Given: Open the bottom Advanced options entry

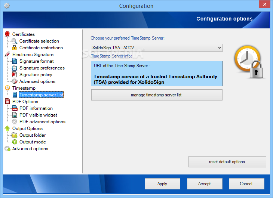Looking at the screenshot, I should pos(30,149).
